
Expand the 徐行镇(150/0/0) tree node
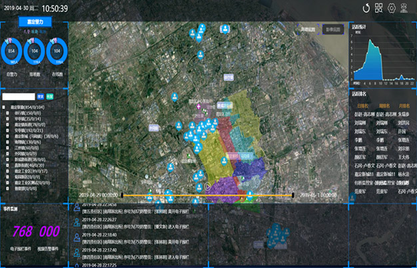(x=7, y=113)
